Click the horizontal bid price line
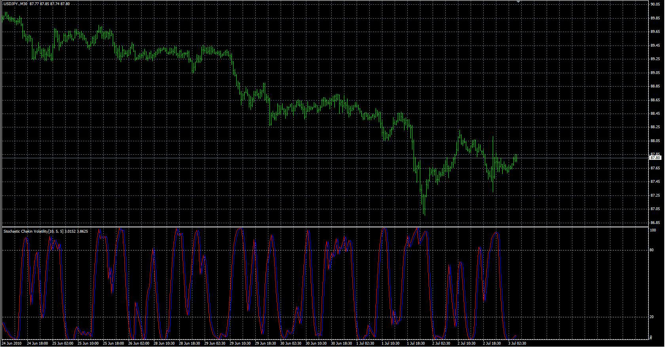Image resolution: width=665 pixels, height=347 pixels. (x=325, y=158)
